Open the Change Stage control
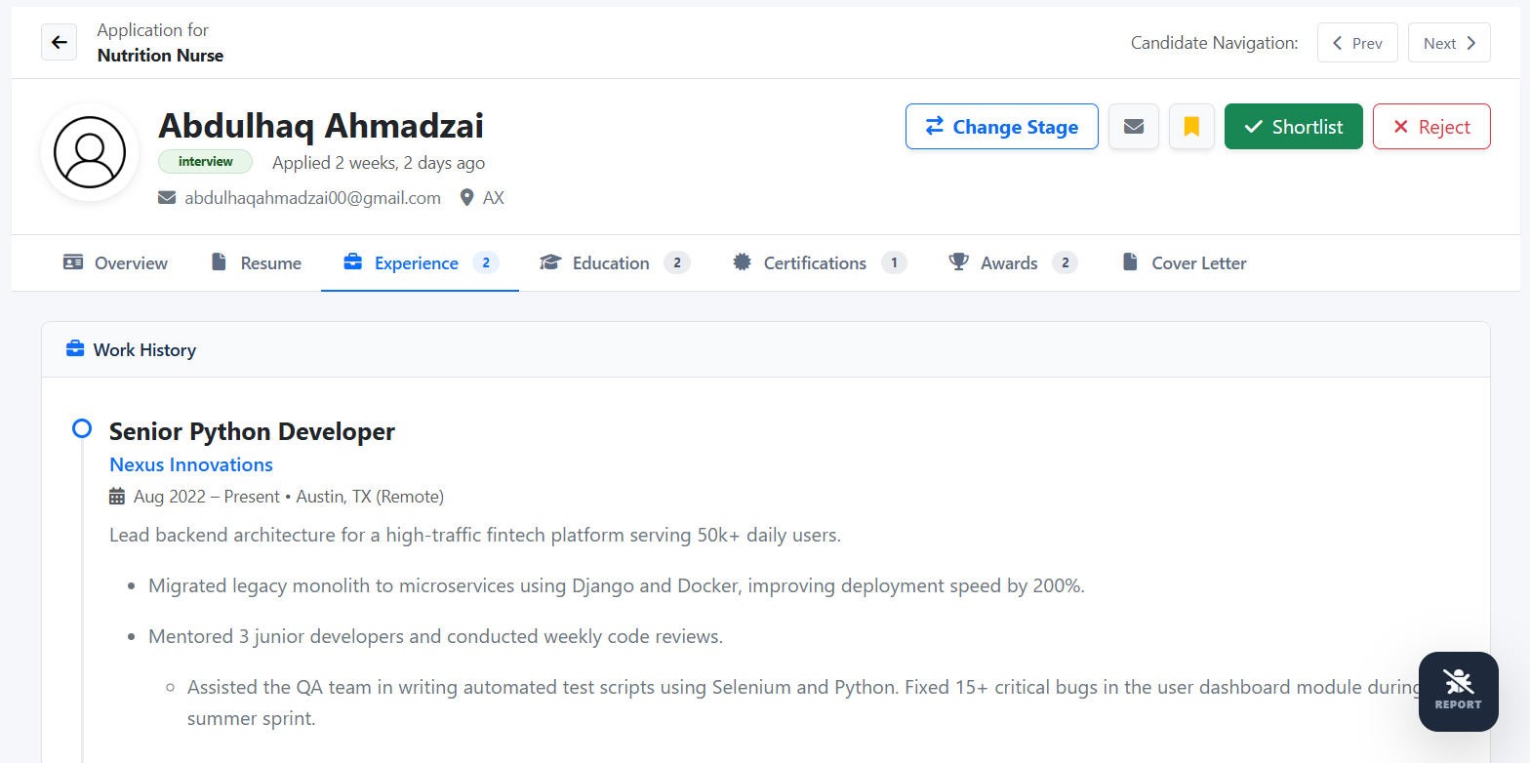 point(1002,127)
